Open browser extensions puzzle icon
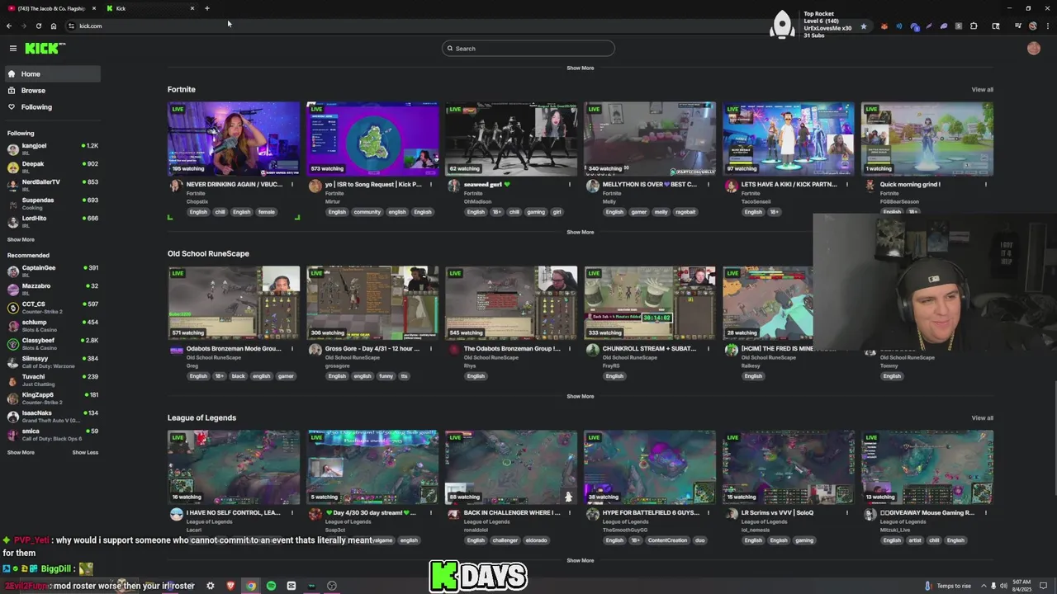Viewport: 1057px width, 594px height. point(974,26)
